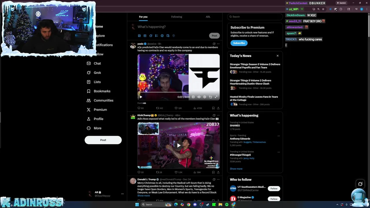
Task: Switch to the For you tab
Action: [143, 17]
